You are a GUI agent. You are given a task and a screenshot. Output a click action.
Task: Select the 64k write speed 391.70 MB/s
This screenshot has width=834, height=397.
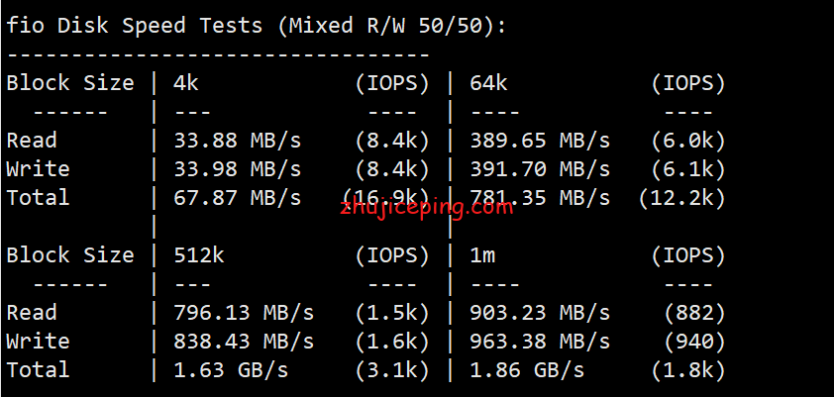pos(540,169)
